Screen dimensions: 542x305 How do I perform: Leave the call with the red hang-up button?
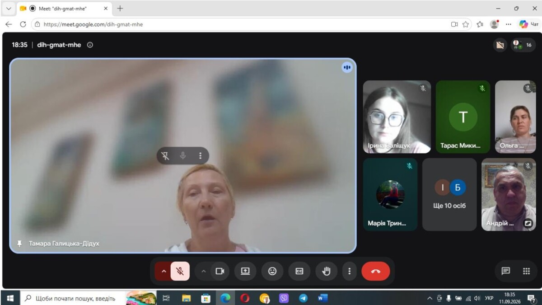point(375,271)
